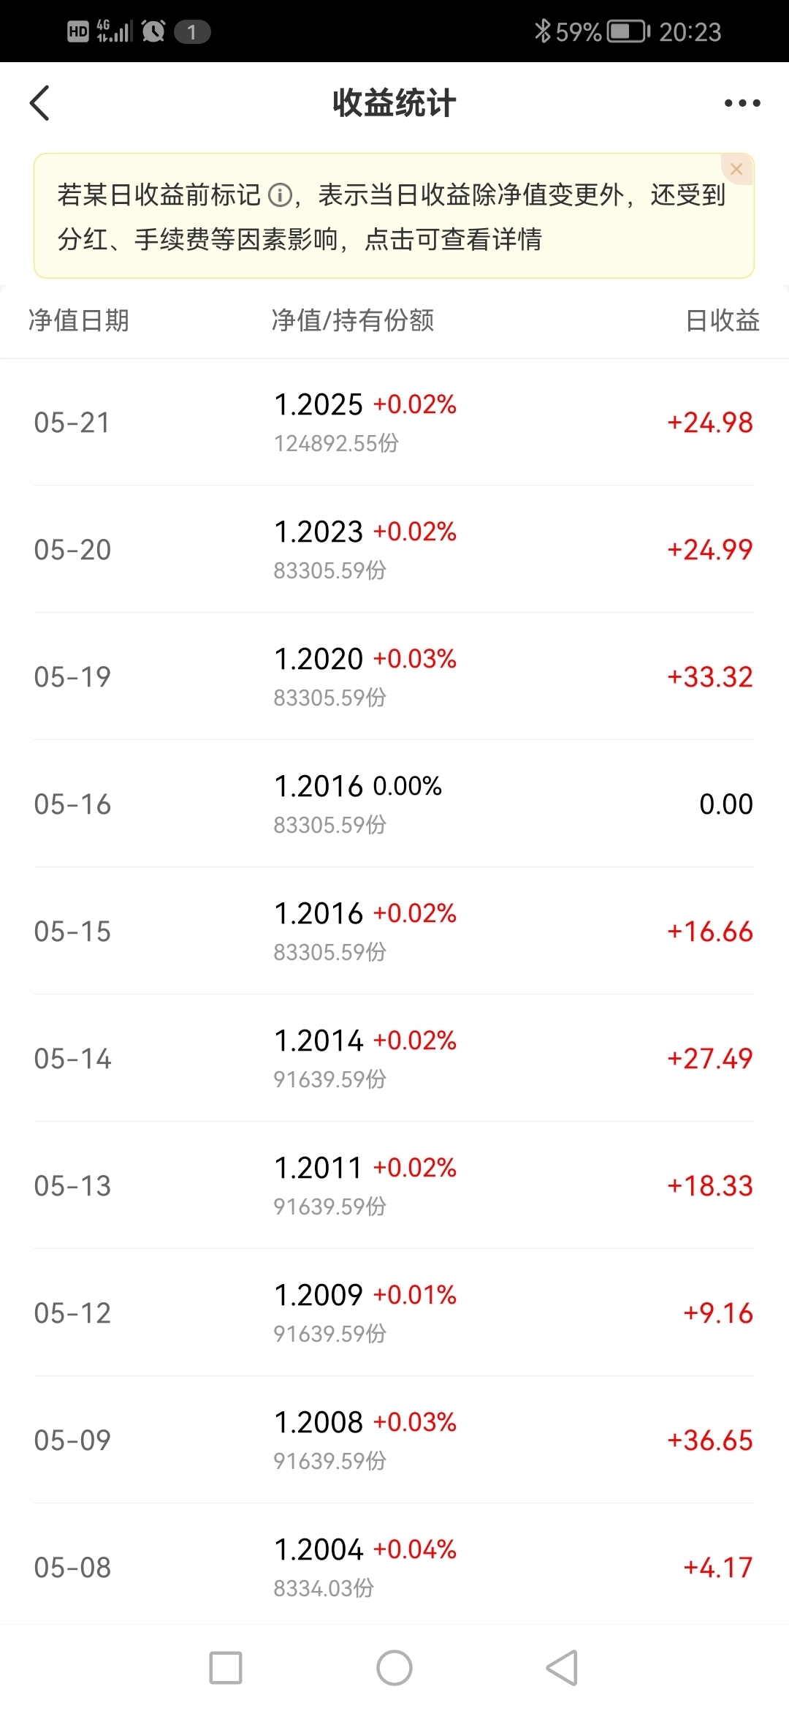This screenshot has height=1711, width=789.
Task: Open the alarm icon in status bar
Action: pos(153,31)
